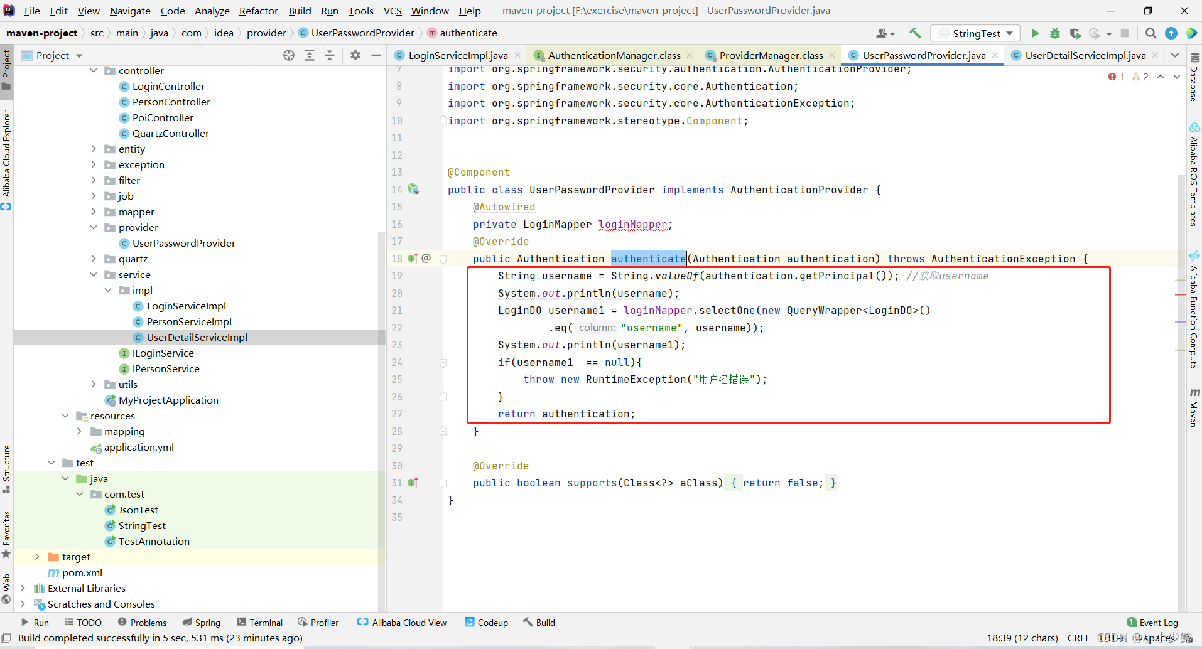Open the Database side panel

[x=1194, y=78]
